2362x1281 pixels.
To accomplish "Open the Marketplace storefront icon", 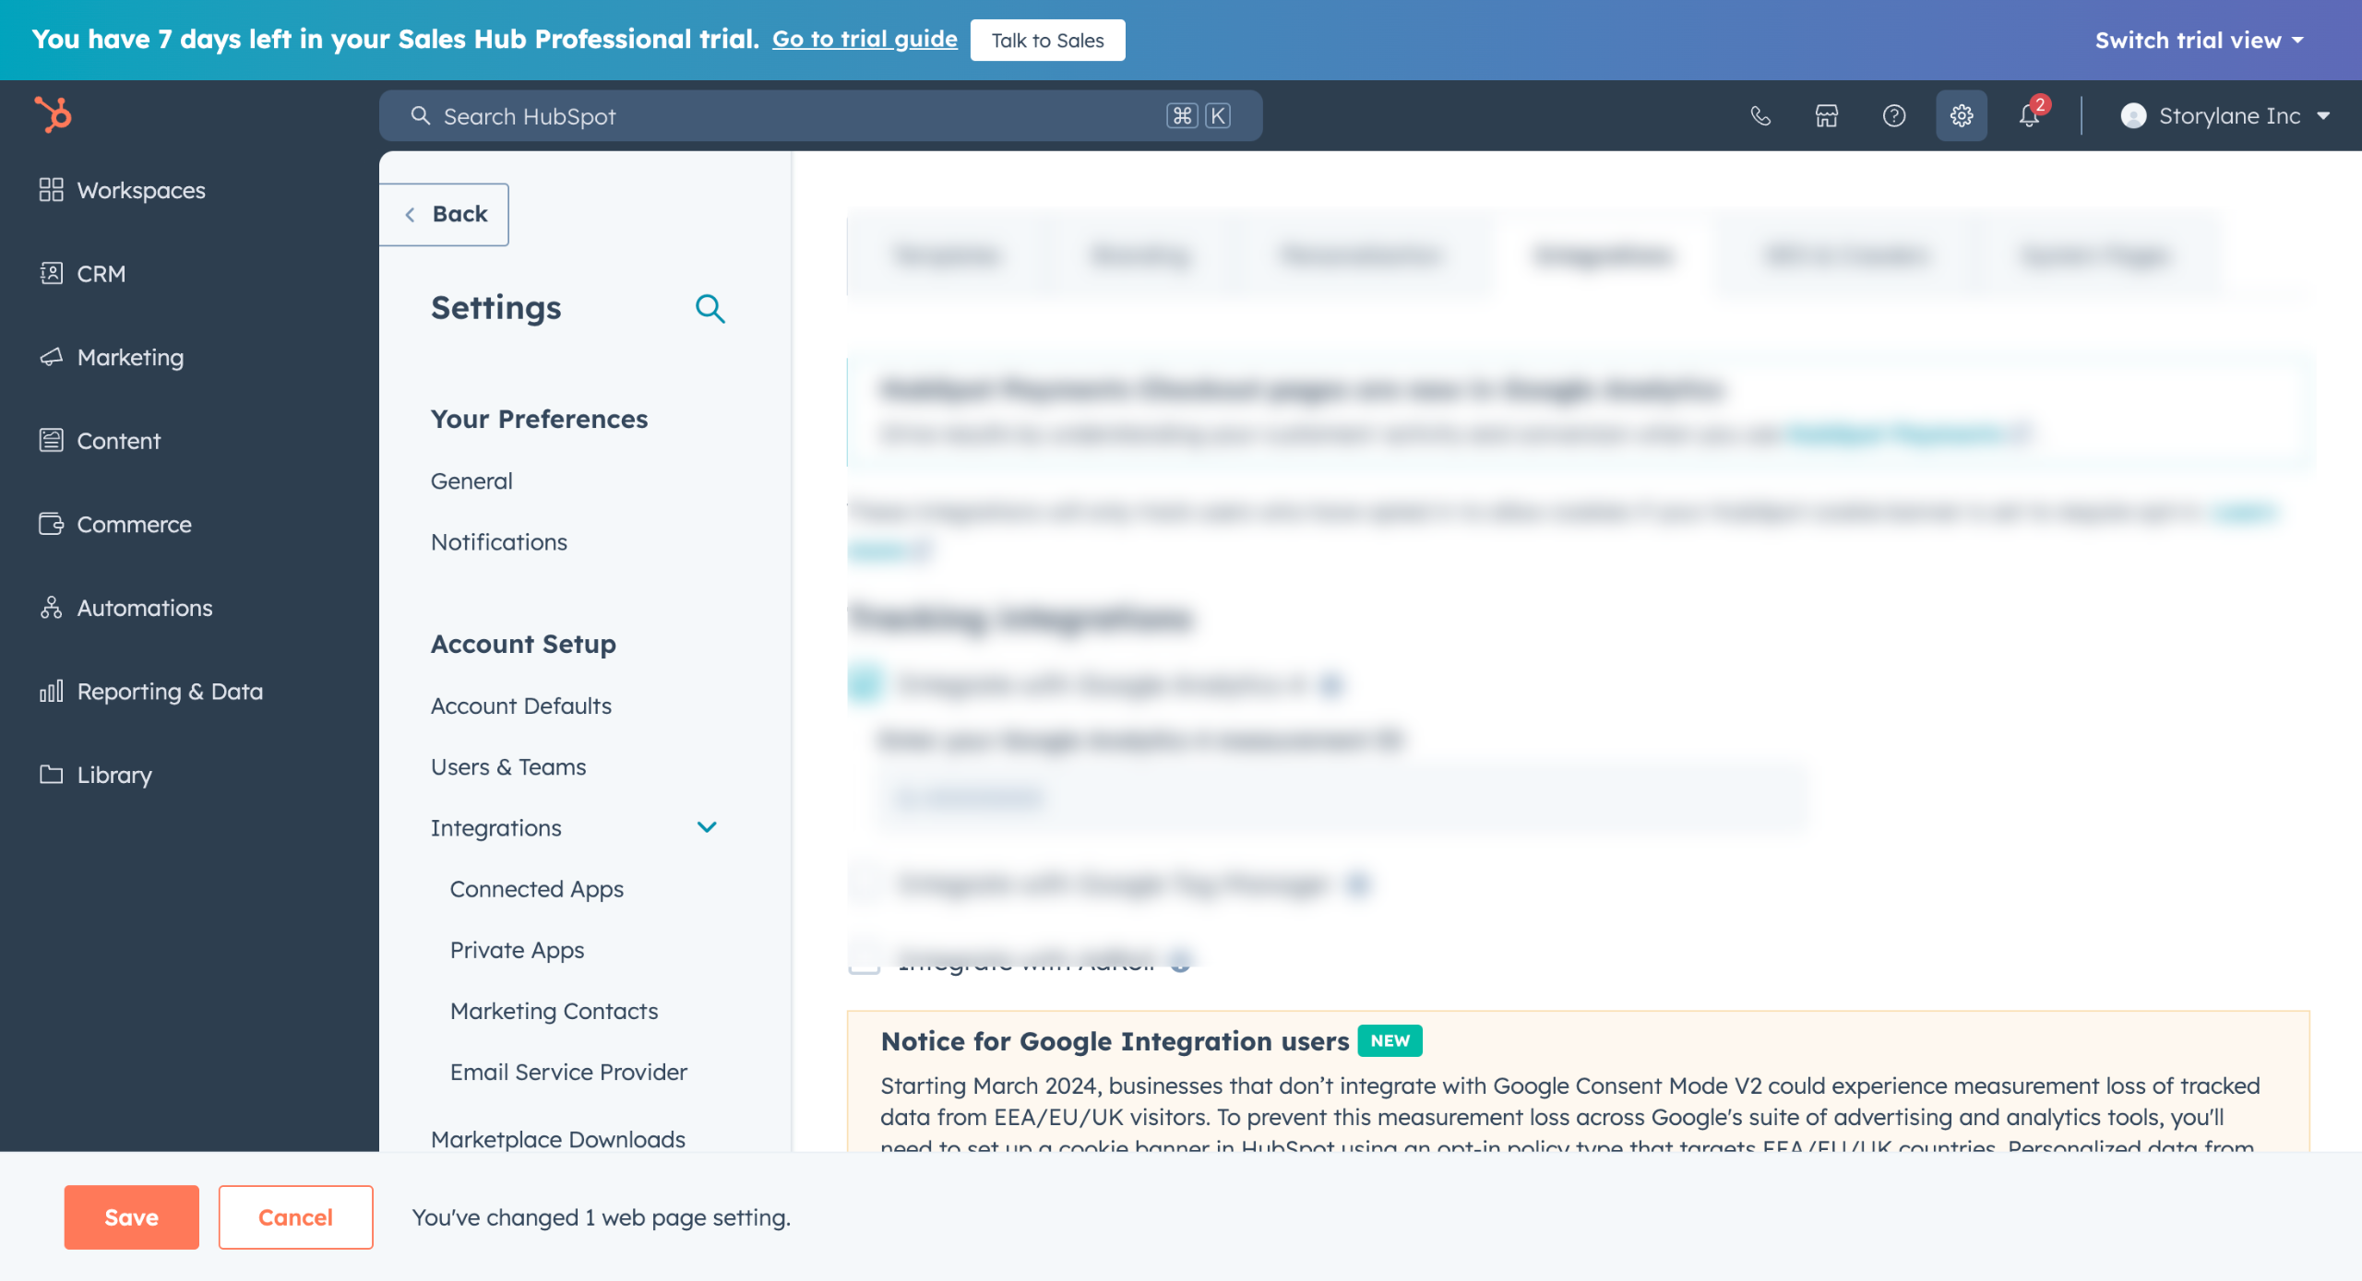I will click(x=1827, y=115).
